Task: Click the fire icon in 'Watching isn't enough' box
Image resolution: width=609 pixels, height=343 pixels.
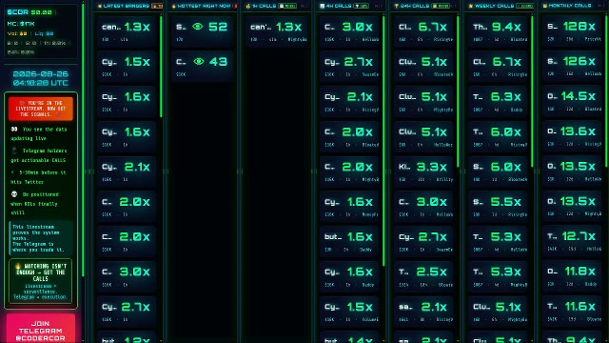Action: tap(18, 267)
